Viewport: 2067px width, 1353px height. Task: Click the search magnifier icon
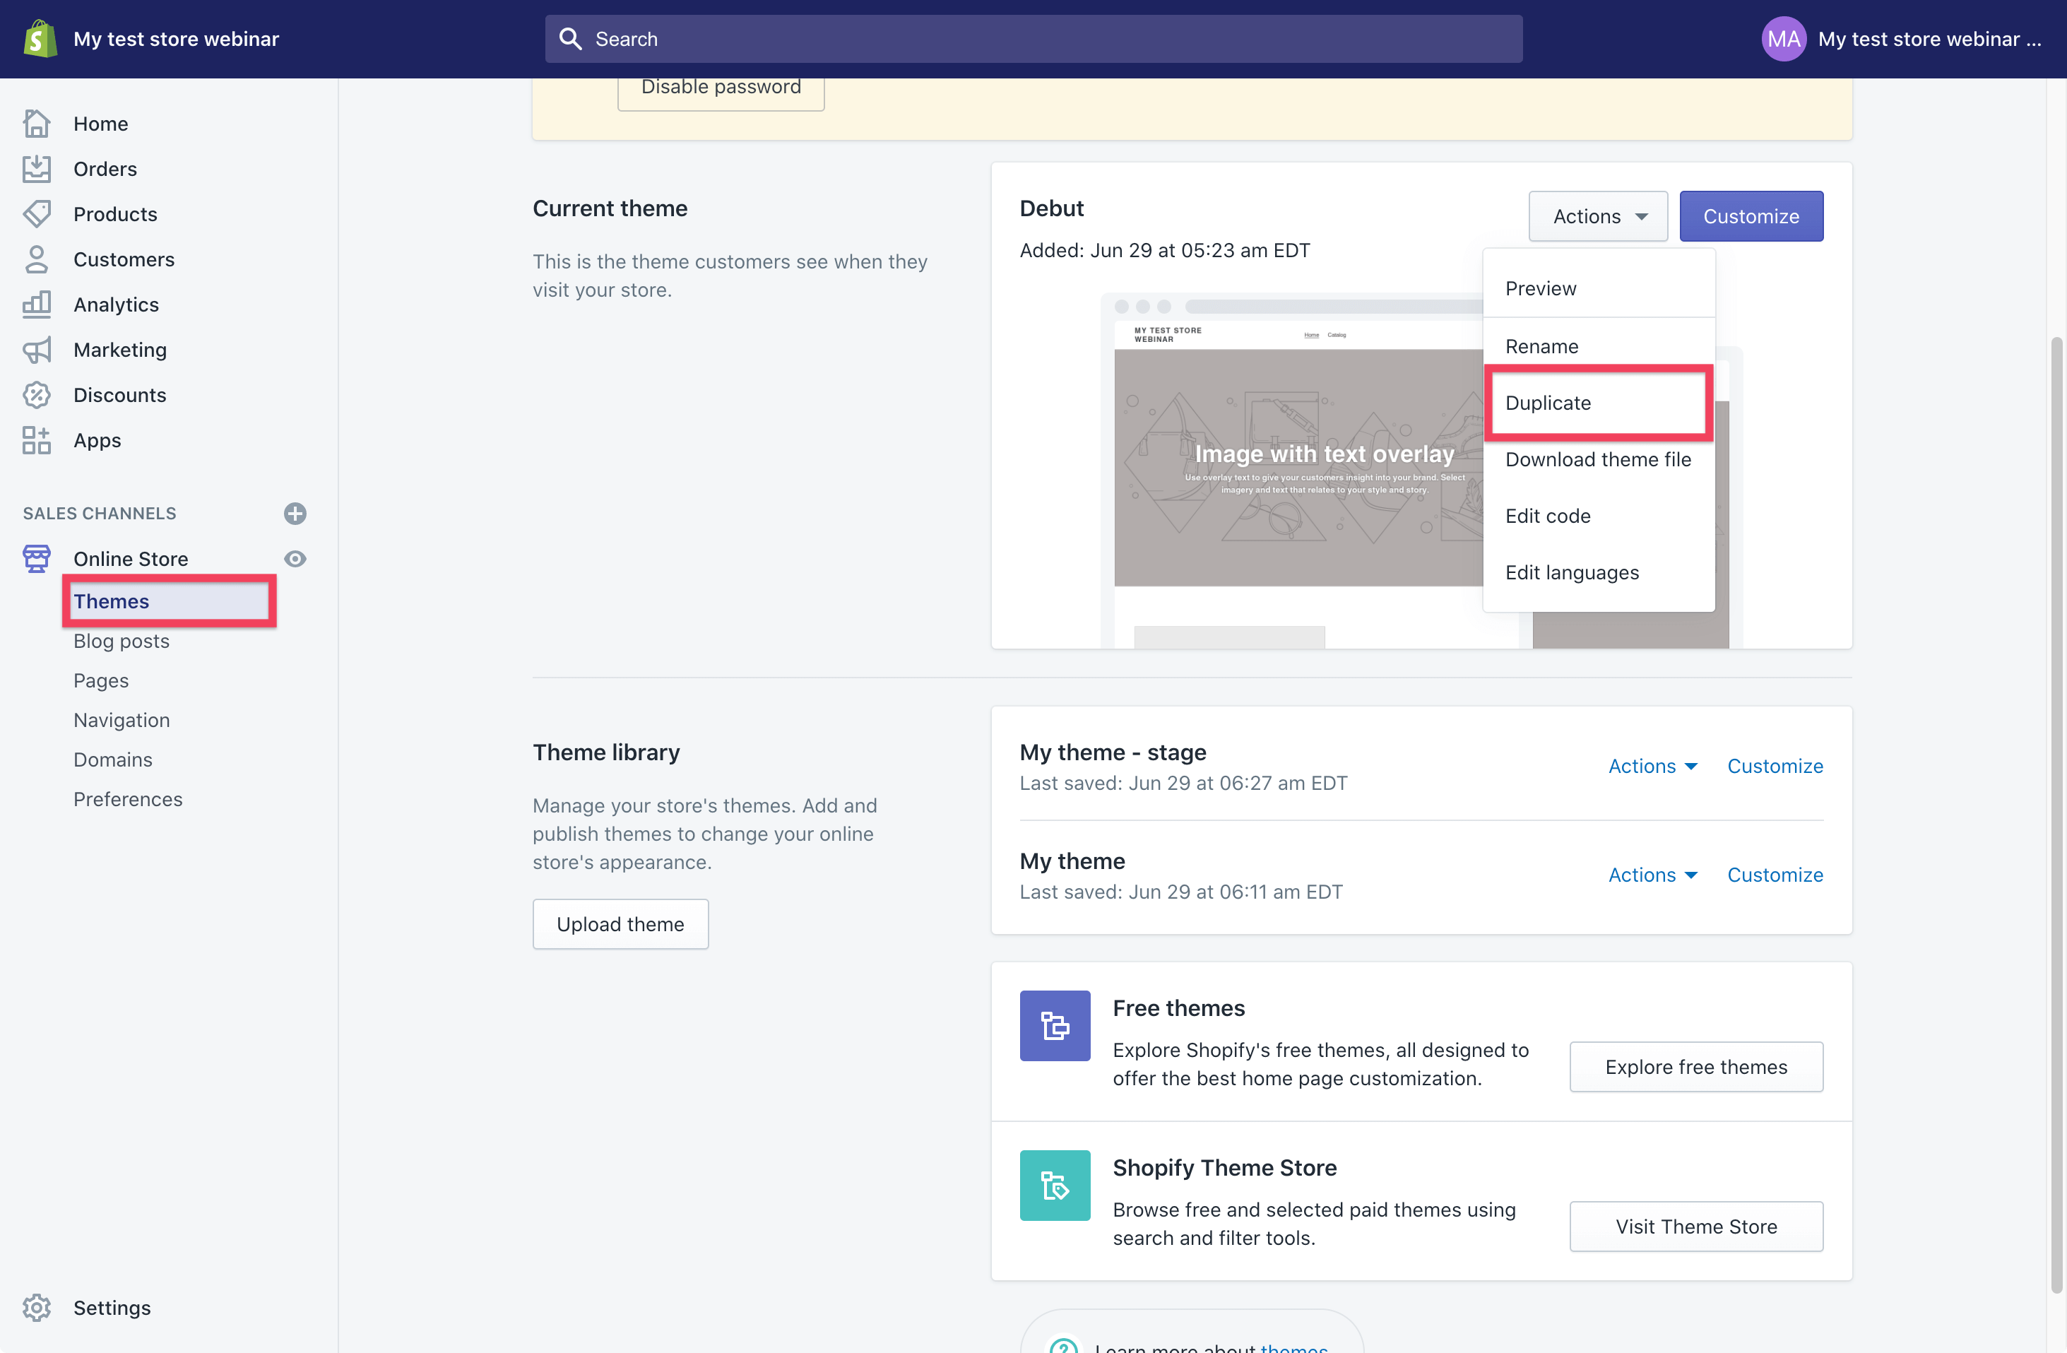pos(569,38)
